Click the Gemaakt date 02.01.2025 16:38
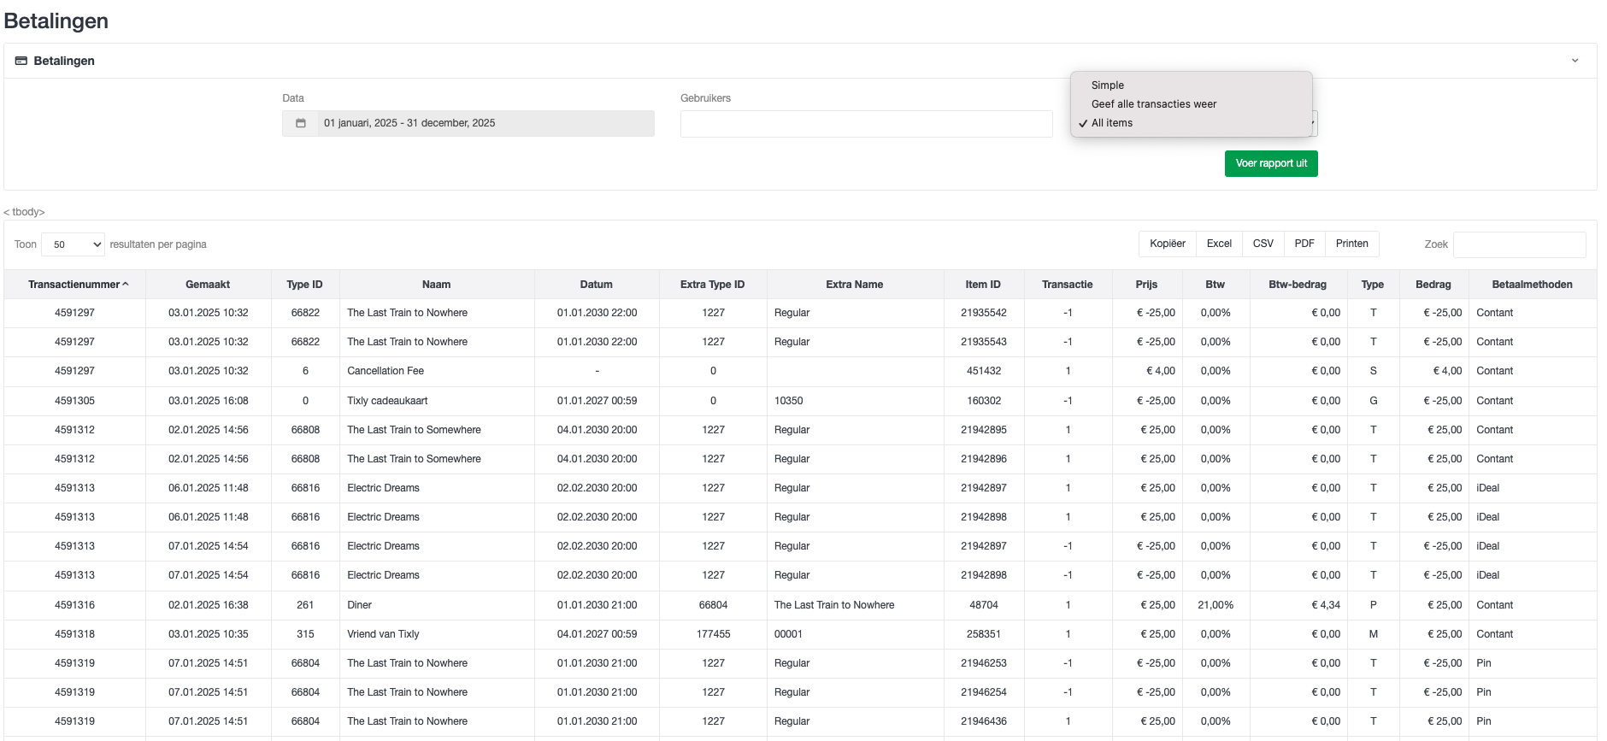The width and height of the screenshot is (1607, 741). click(209, 605)
